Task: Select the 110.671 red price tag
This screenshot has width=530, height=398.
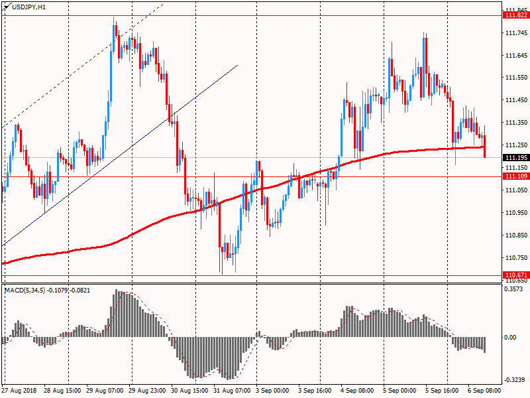Action: click(516, 275)
